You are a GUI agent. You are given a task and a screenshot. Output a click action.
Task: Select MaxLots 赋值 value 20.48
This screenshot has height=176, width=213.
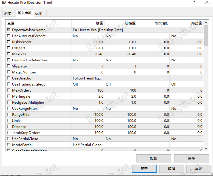click(x=88, y=54)
